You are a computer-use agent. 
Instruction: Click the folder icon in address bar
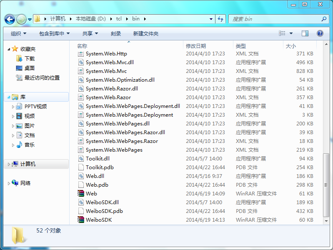tap(38, 19)
